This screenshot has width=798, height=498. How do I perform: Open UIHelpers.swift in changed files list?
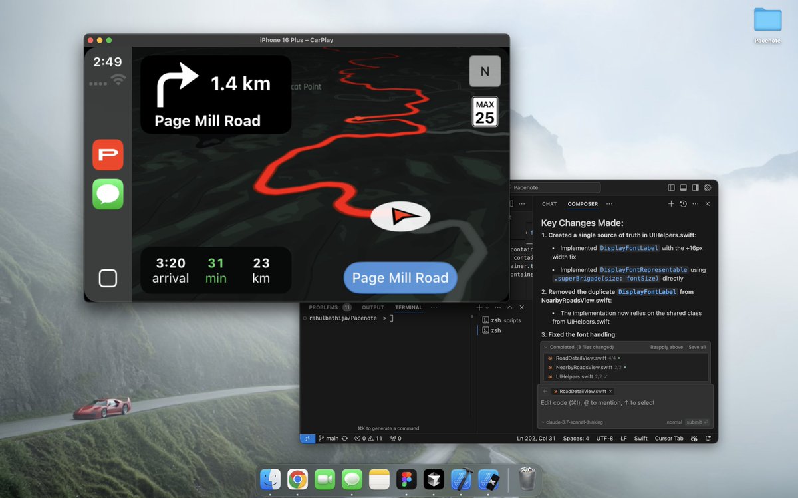coord(574,376)
